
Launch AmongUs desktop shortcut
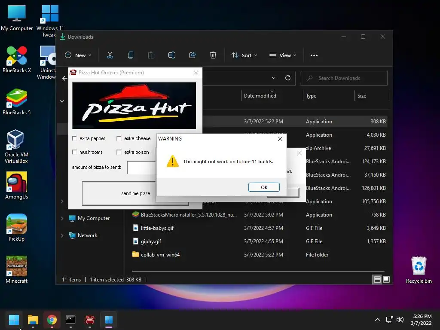point(17,186)
